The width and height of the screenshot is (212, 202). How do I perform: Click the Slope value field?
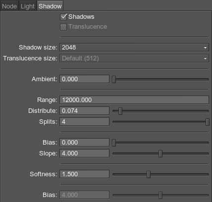84,153
